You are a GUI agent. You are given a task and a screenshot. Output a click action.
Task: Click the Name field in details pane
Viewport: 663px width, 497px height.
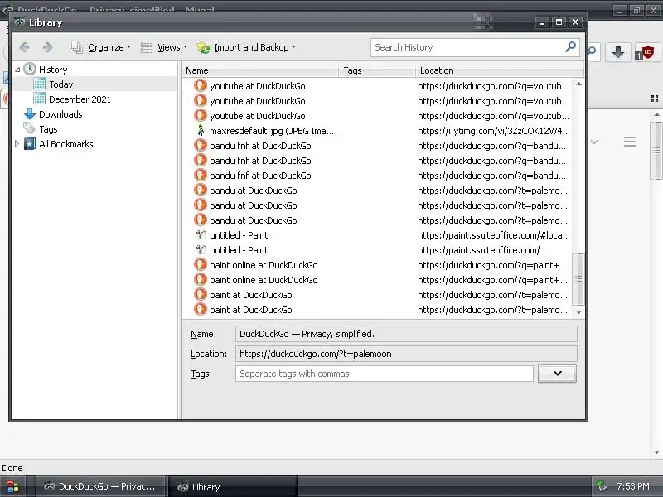pyautogui.click(x=406, y=334)
